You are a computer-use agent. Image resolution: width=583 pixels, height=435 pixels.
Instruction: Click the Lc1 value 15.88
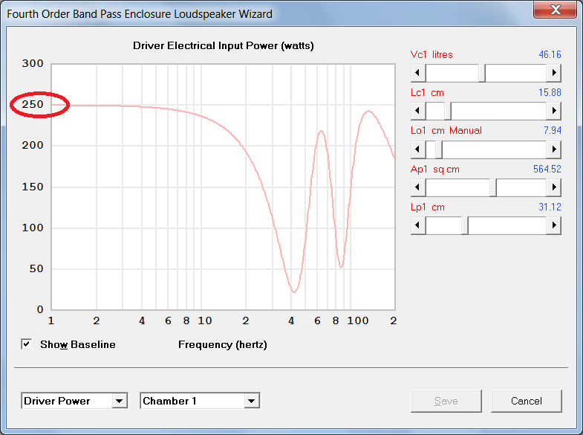[x=550, y=93]
